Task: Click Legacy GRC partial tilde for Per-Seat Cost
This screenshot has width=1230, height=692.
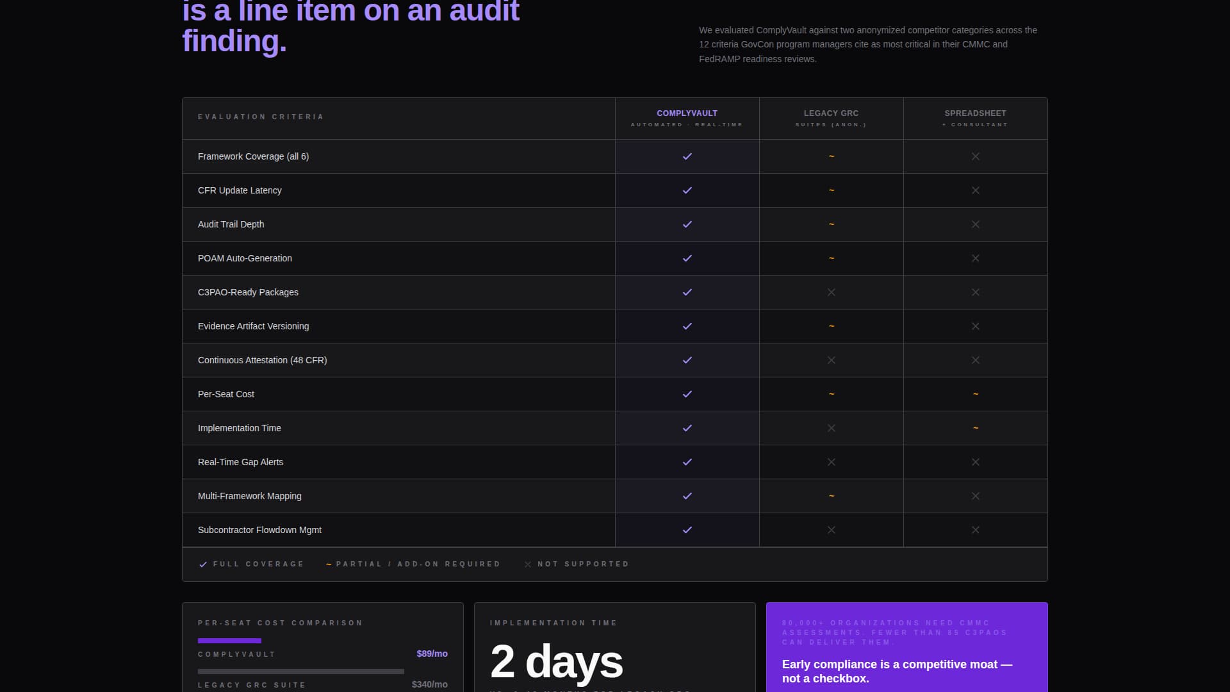Action: pos(832,394)
